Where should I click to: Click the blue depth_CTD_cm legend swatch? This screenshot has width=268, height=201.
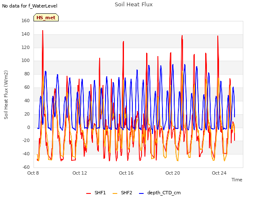[142, 193]
